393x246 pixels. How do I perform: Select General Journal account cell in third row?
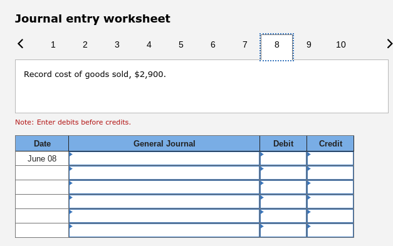click(x=164, y=187)
